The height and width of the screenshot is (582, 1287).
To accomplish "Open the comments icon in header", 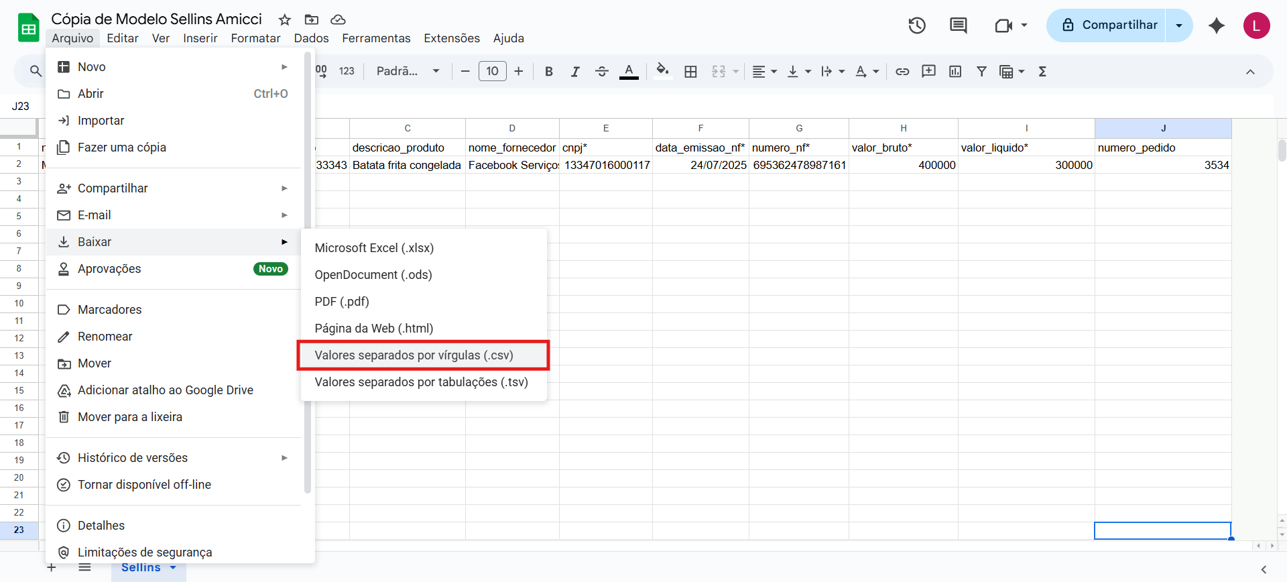I will coord(958,25).
